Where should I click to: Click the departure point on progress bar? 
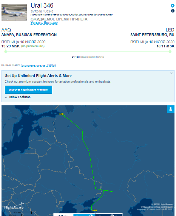tap(6, 52)
